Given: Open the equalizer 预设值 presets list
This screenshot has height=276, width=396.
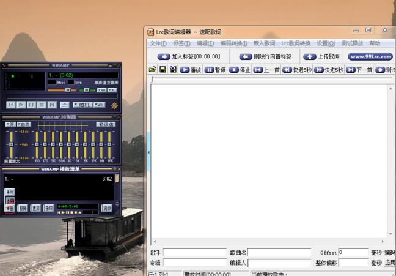Looking at the screenshot, I should (x=106, y=124).
